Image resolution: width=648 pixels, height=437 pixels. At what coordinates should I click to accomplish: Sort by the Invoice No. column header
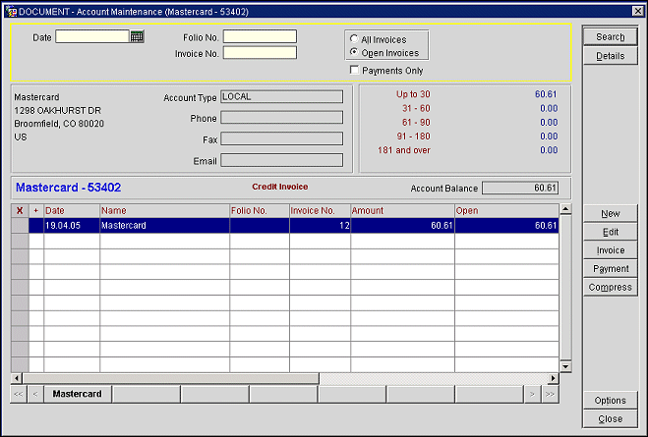click(319, 210)
